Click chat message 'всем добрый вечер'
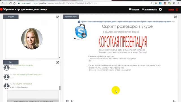The height and width of the screenshot is (102, 181). point(19,87)
